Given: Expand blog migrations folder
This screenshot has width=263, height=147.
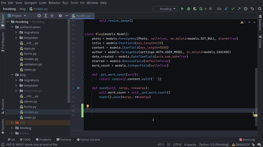Looking at the screenshot, I should [x=16, y=80].
